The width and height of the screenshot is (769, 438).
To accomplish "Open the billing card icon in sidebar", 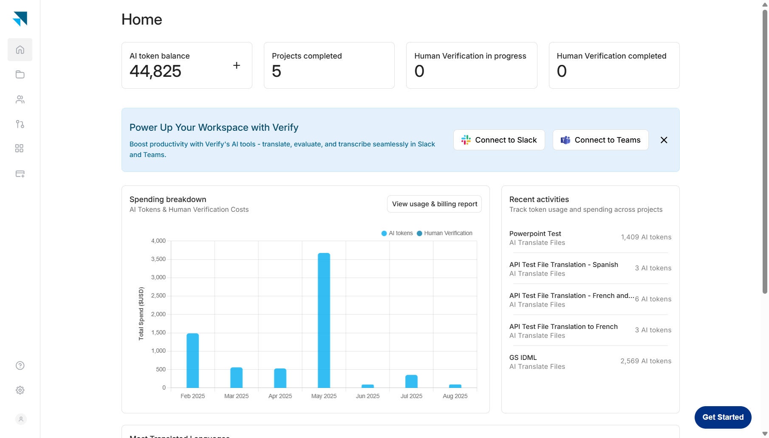I will pos(20,174).
